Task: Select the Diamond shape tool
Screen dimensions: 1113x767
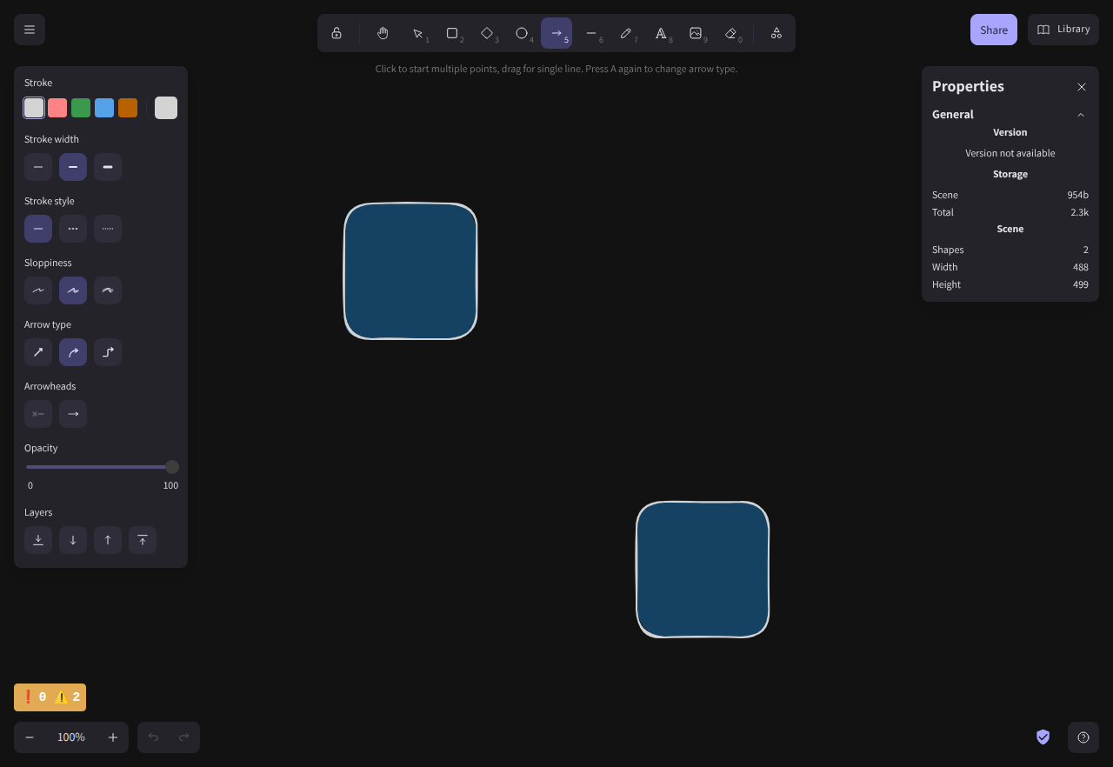Action: point(487,33)
